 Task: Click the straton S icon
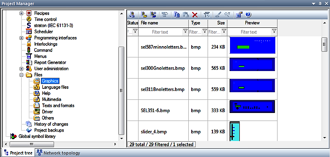(x=29, y=25)
